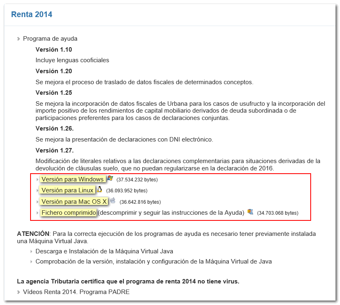Open Vídeos Renta 2014. Programa PADRE

[x=76, y=292]
